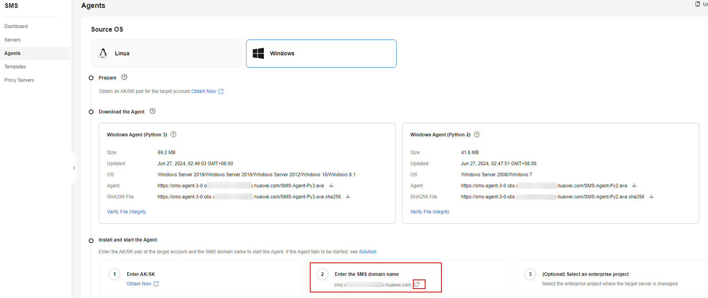Click the Obtain Now link under Prepare
The image size is (708, 298).
tap(204, 91)
